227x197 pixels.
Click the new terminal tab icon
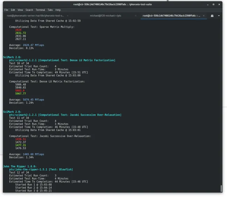[x=212, y=16]
